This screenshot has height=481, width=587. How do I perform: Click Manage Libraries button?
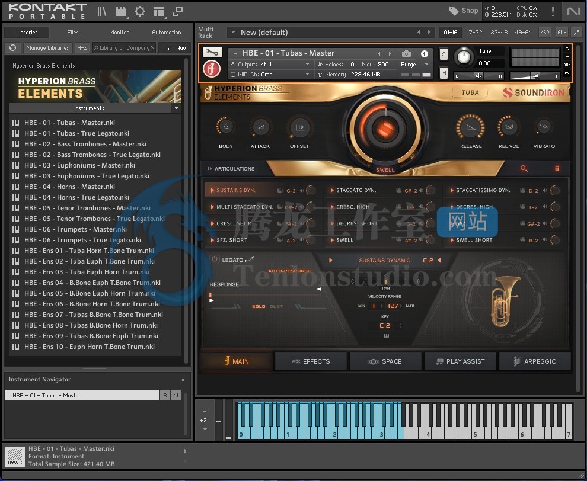point(47,48)
